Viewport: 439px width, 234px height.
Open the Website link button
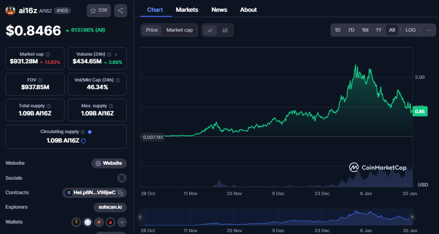[109, 163]
